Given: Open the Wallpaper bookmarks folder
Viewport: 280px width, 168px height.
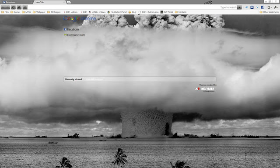Looking at the screenshot, I should [x=39, y=12].
